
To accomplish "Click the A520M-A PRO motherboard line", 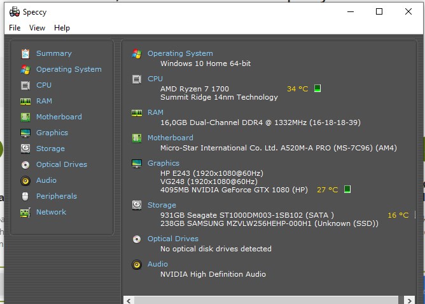I will pos(279,148).
